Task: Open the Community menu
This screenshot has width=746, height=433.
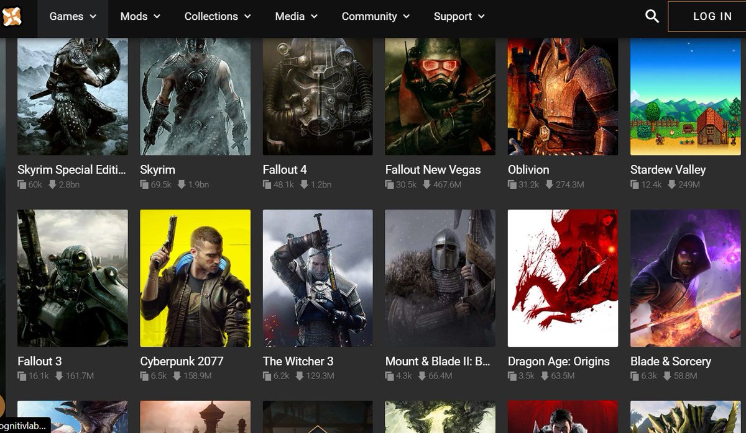Action: (x=375, y=16)
